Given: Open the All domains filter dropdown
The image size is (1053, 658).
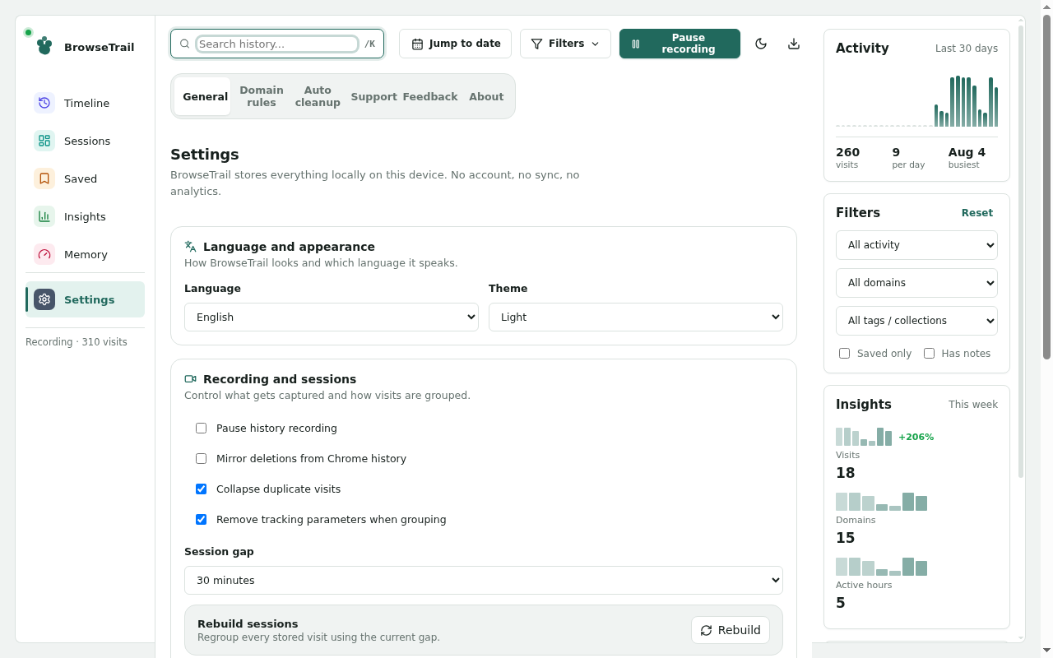Looking at the screenshot, I should click(916, 283).
